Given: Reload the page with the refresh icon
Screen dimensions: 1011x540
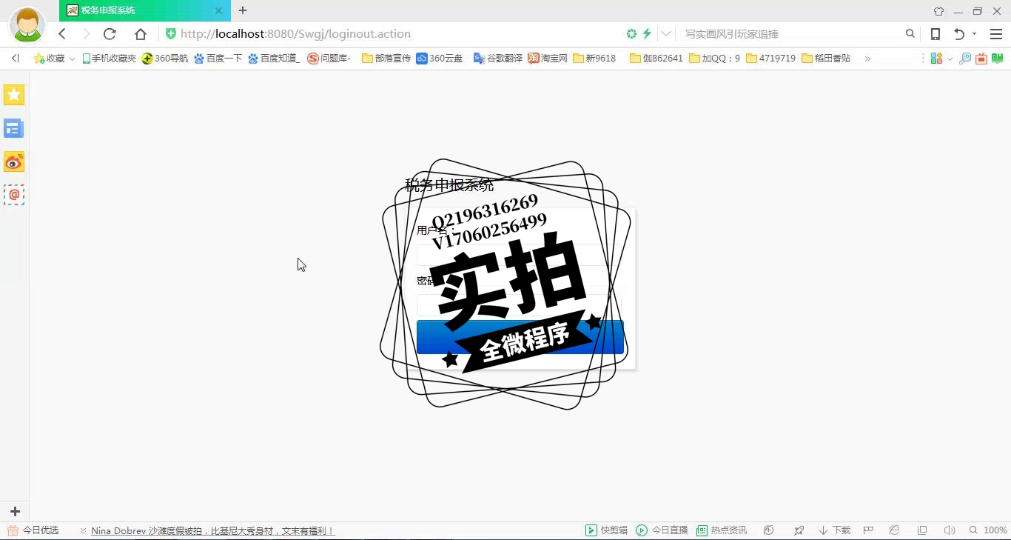Looking at the screenshot, I should (x=110, y=34).
